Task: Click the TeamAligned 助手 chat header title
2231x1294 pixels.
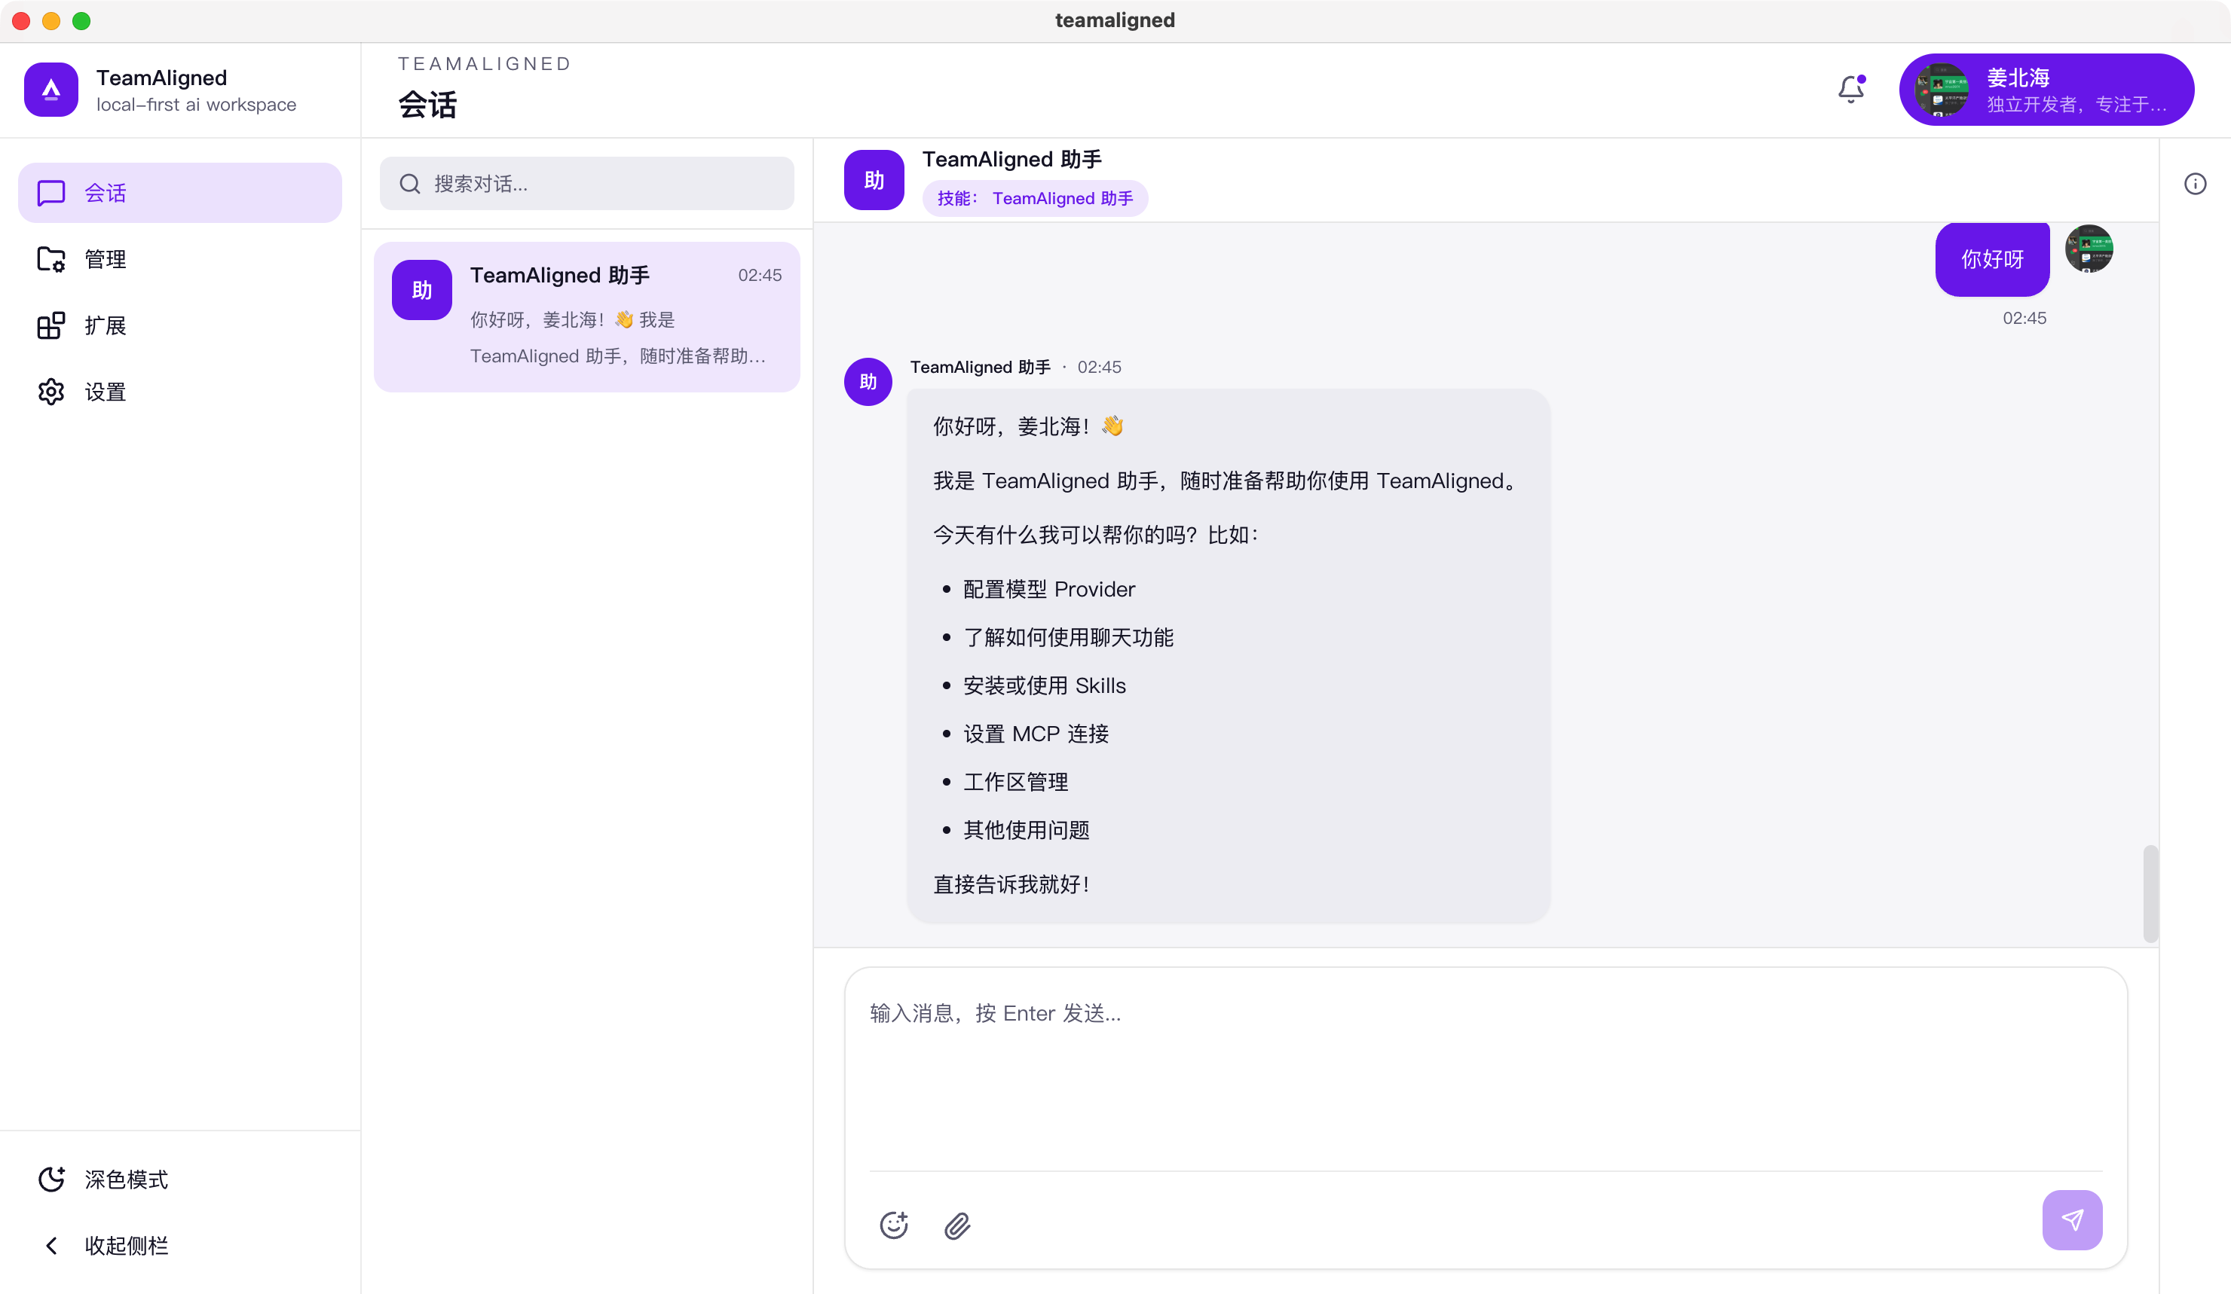Action: 1012,159
